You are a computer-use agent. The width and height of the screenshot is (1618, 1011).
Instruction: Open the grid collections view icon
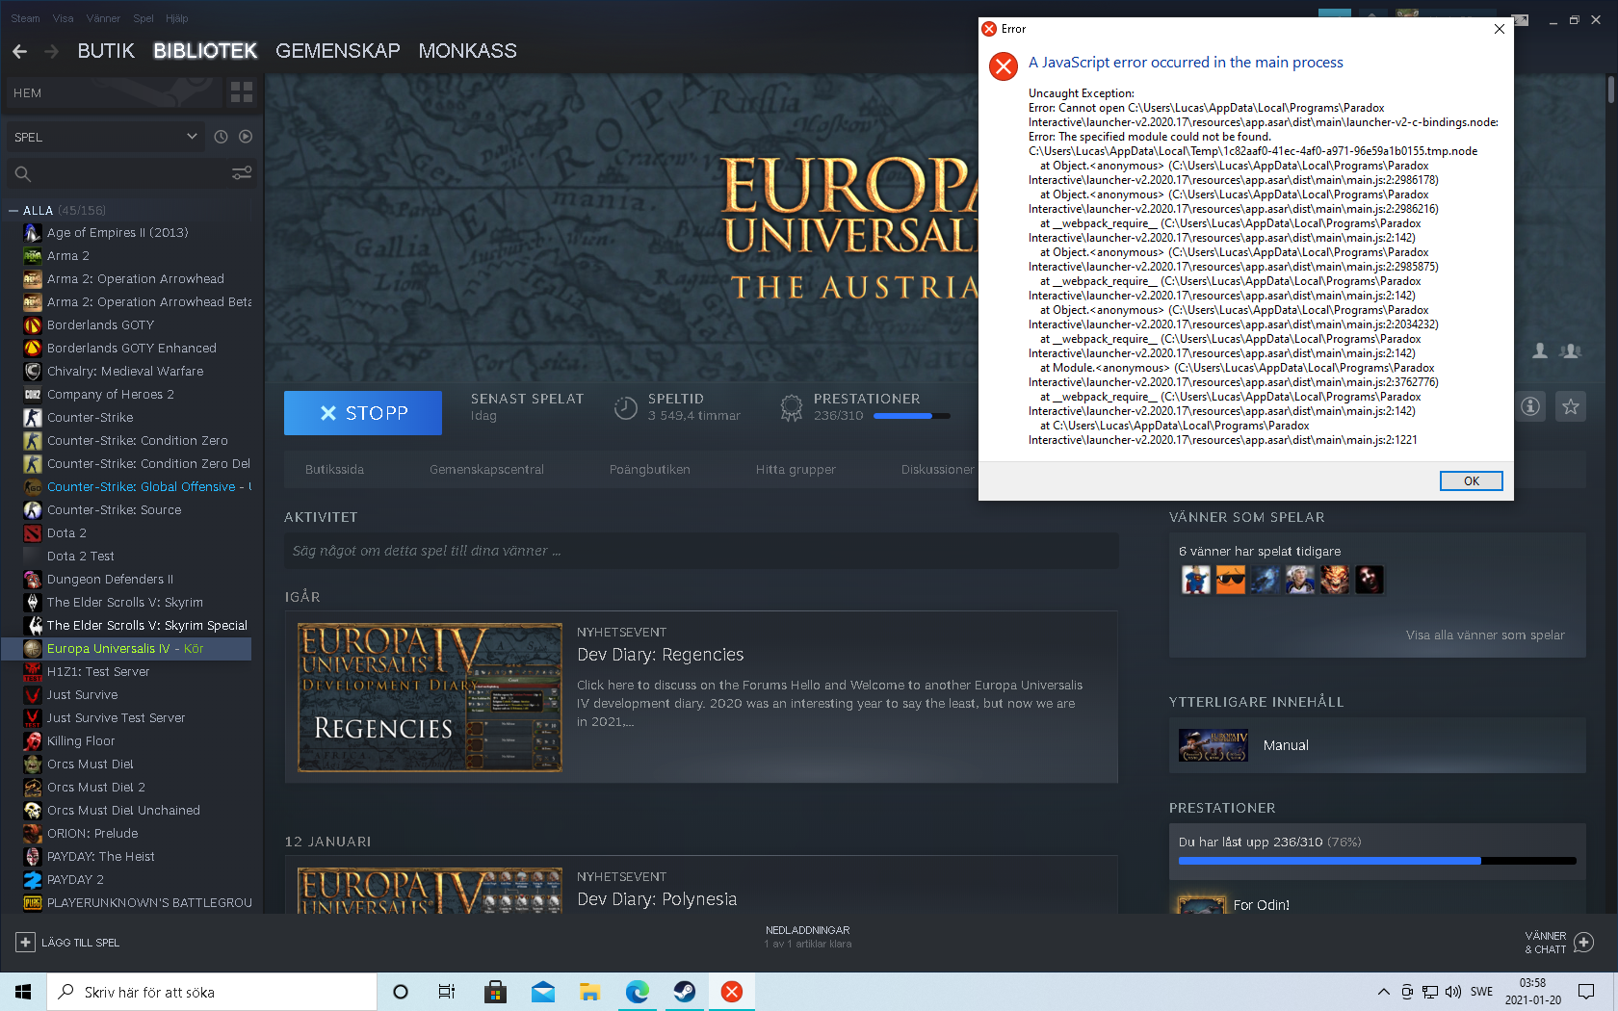click(242, 92)
